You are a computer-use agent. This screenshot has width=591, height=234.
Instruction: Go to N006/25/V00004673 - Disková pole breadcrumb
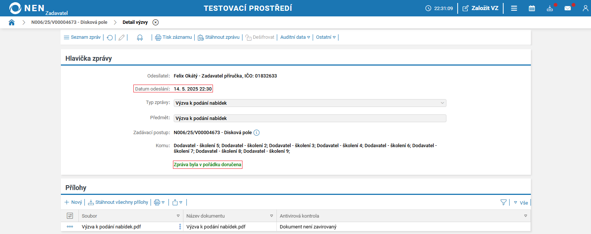tap(69, 22)
